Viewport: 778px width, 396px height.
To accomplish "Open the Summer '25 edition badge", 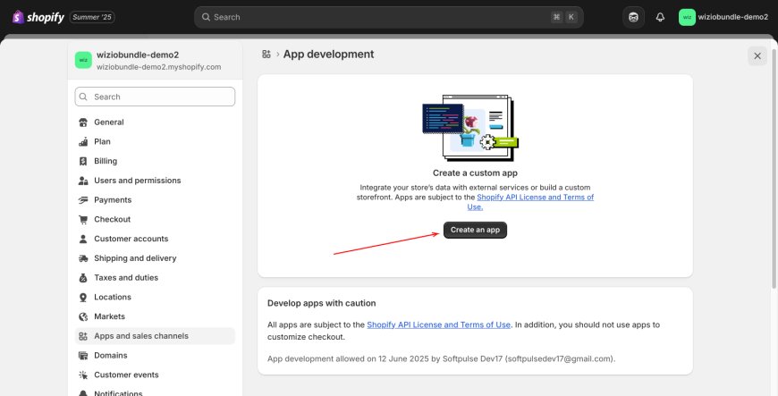I will pos(92,17).
